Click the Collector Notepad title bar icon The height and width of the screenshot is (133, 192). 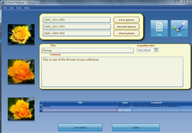point(3,2)
